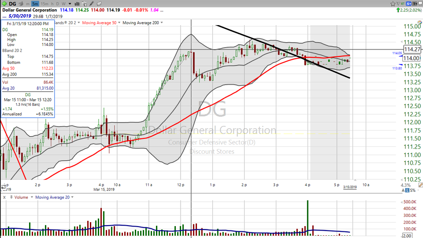Expand the time frame dropdown arrow
The width and height of the screenshot is (423, 238).
pos(70,4)
